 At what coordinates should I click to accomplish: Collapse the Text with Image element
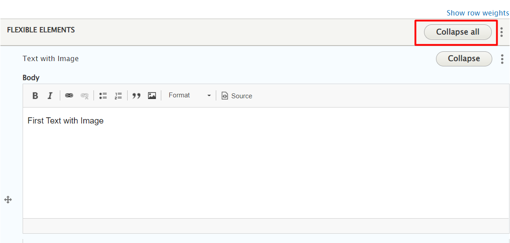464,59
